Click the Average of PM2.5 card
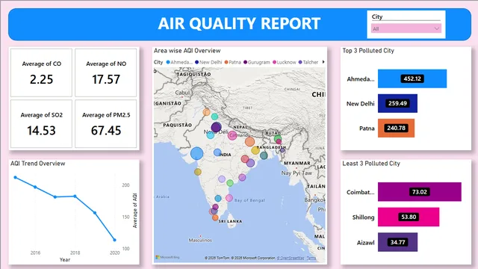 pyautogui.click(x=106, y=123)
